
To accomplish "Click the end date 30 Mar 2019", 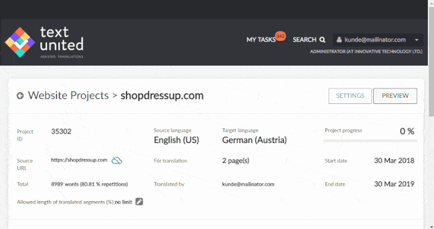I will [394, 184].
